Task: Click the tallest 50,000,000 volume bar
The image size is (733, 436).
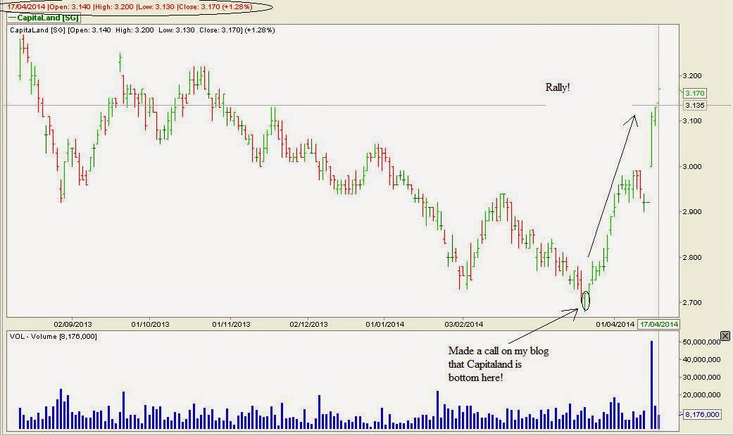Action: [651, 385]
